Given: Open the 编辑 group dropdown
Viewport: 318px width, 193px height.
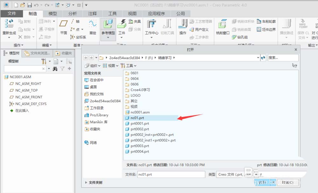Looking at the screenshot, I should pyautogui.click(x=47, y=45).
